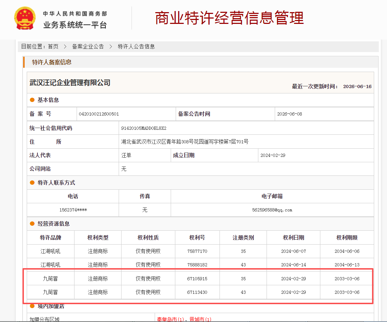The image size is (387, 322).
Task: Click the 传真 value 无
Action: click(145, 210)
